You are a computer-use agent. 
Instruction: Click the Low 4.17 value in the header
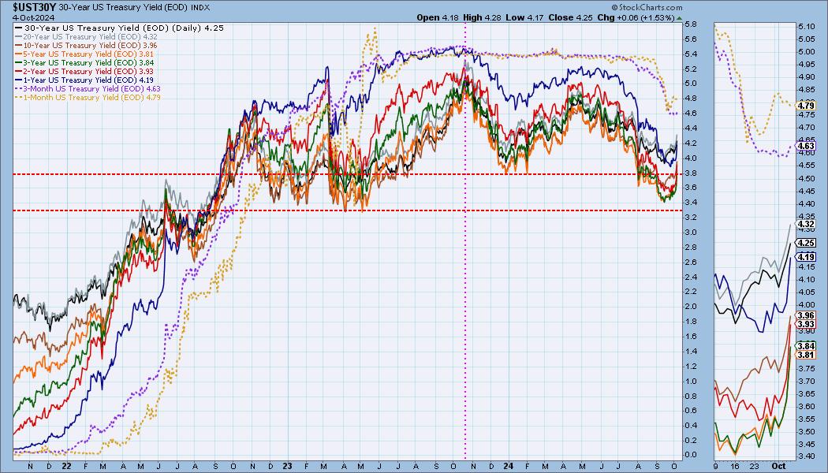tap(524, 17)
